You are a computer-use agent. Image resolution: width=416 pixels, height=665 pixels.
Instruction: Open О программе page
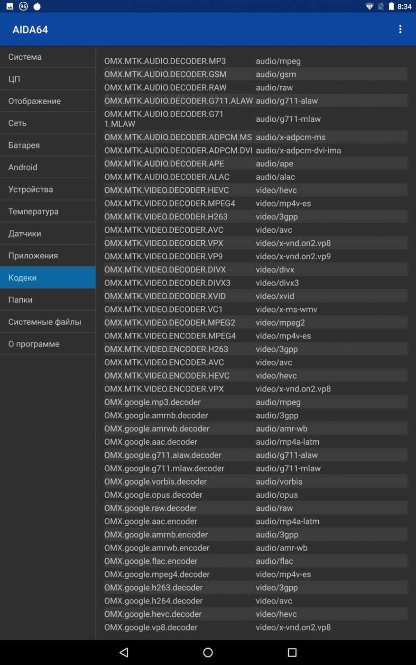pyautogui.click(x=47, y=344)
